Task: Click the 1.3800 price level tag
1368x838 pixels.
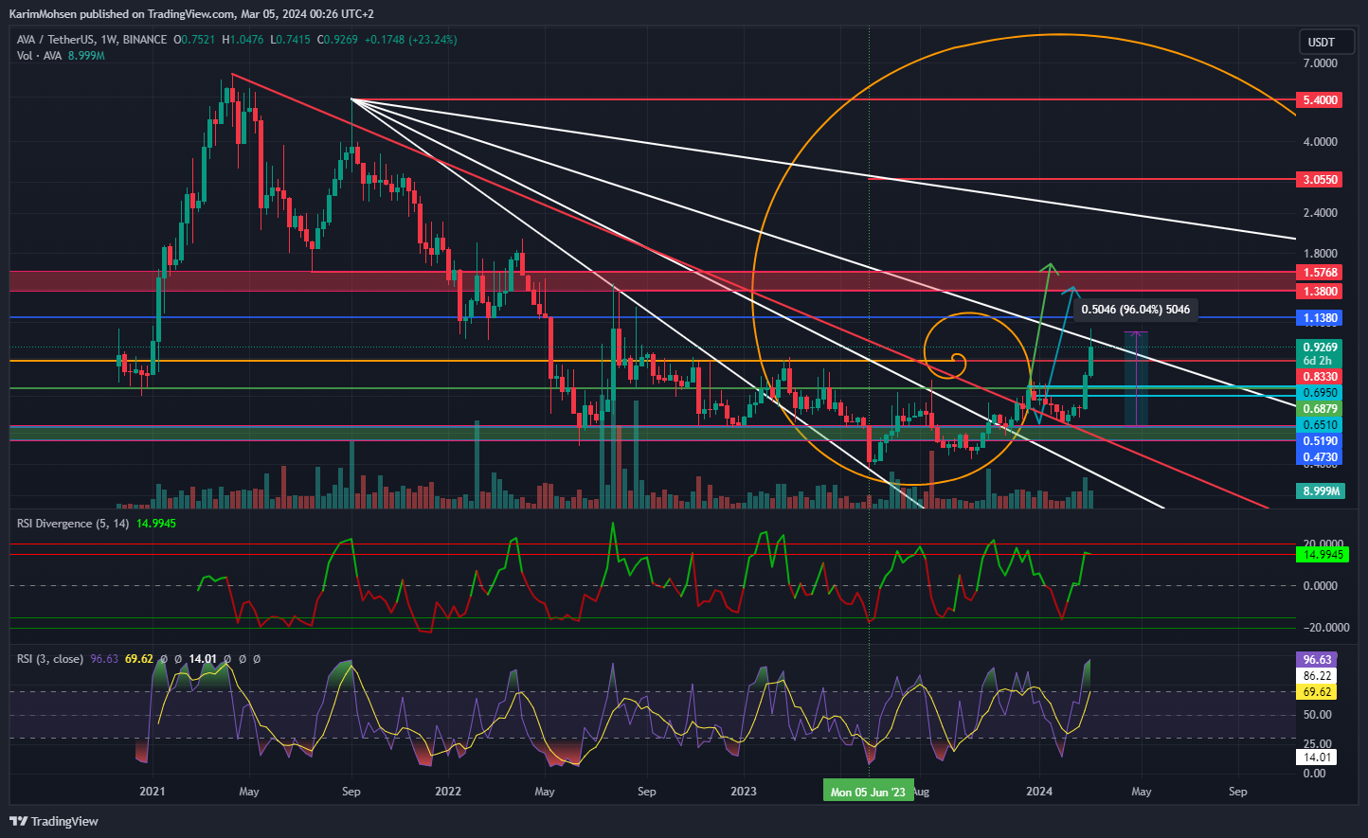Action: 1320,292
